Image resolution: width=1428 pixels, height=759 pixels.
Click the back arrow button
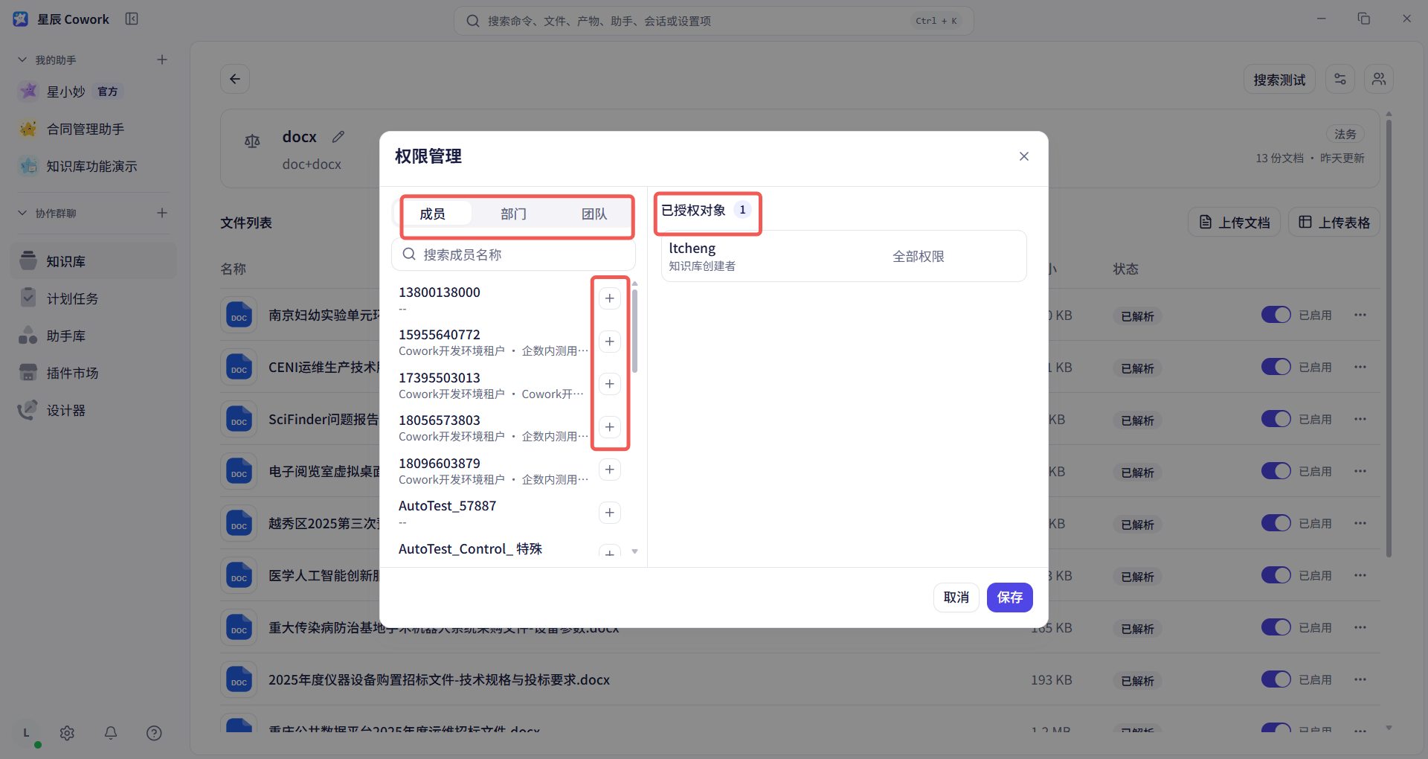coord(235,79)
